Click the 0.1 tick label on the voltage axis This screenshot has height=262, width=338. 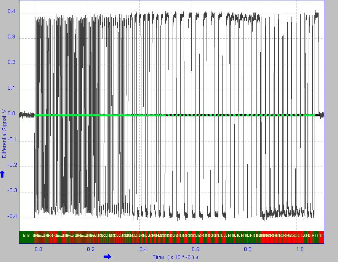(11, 88)
